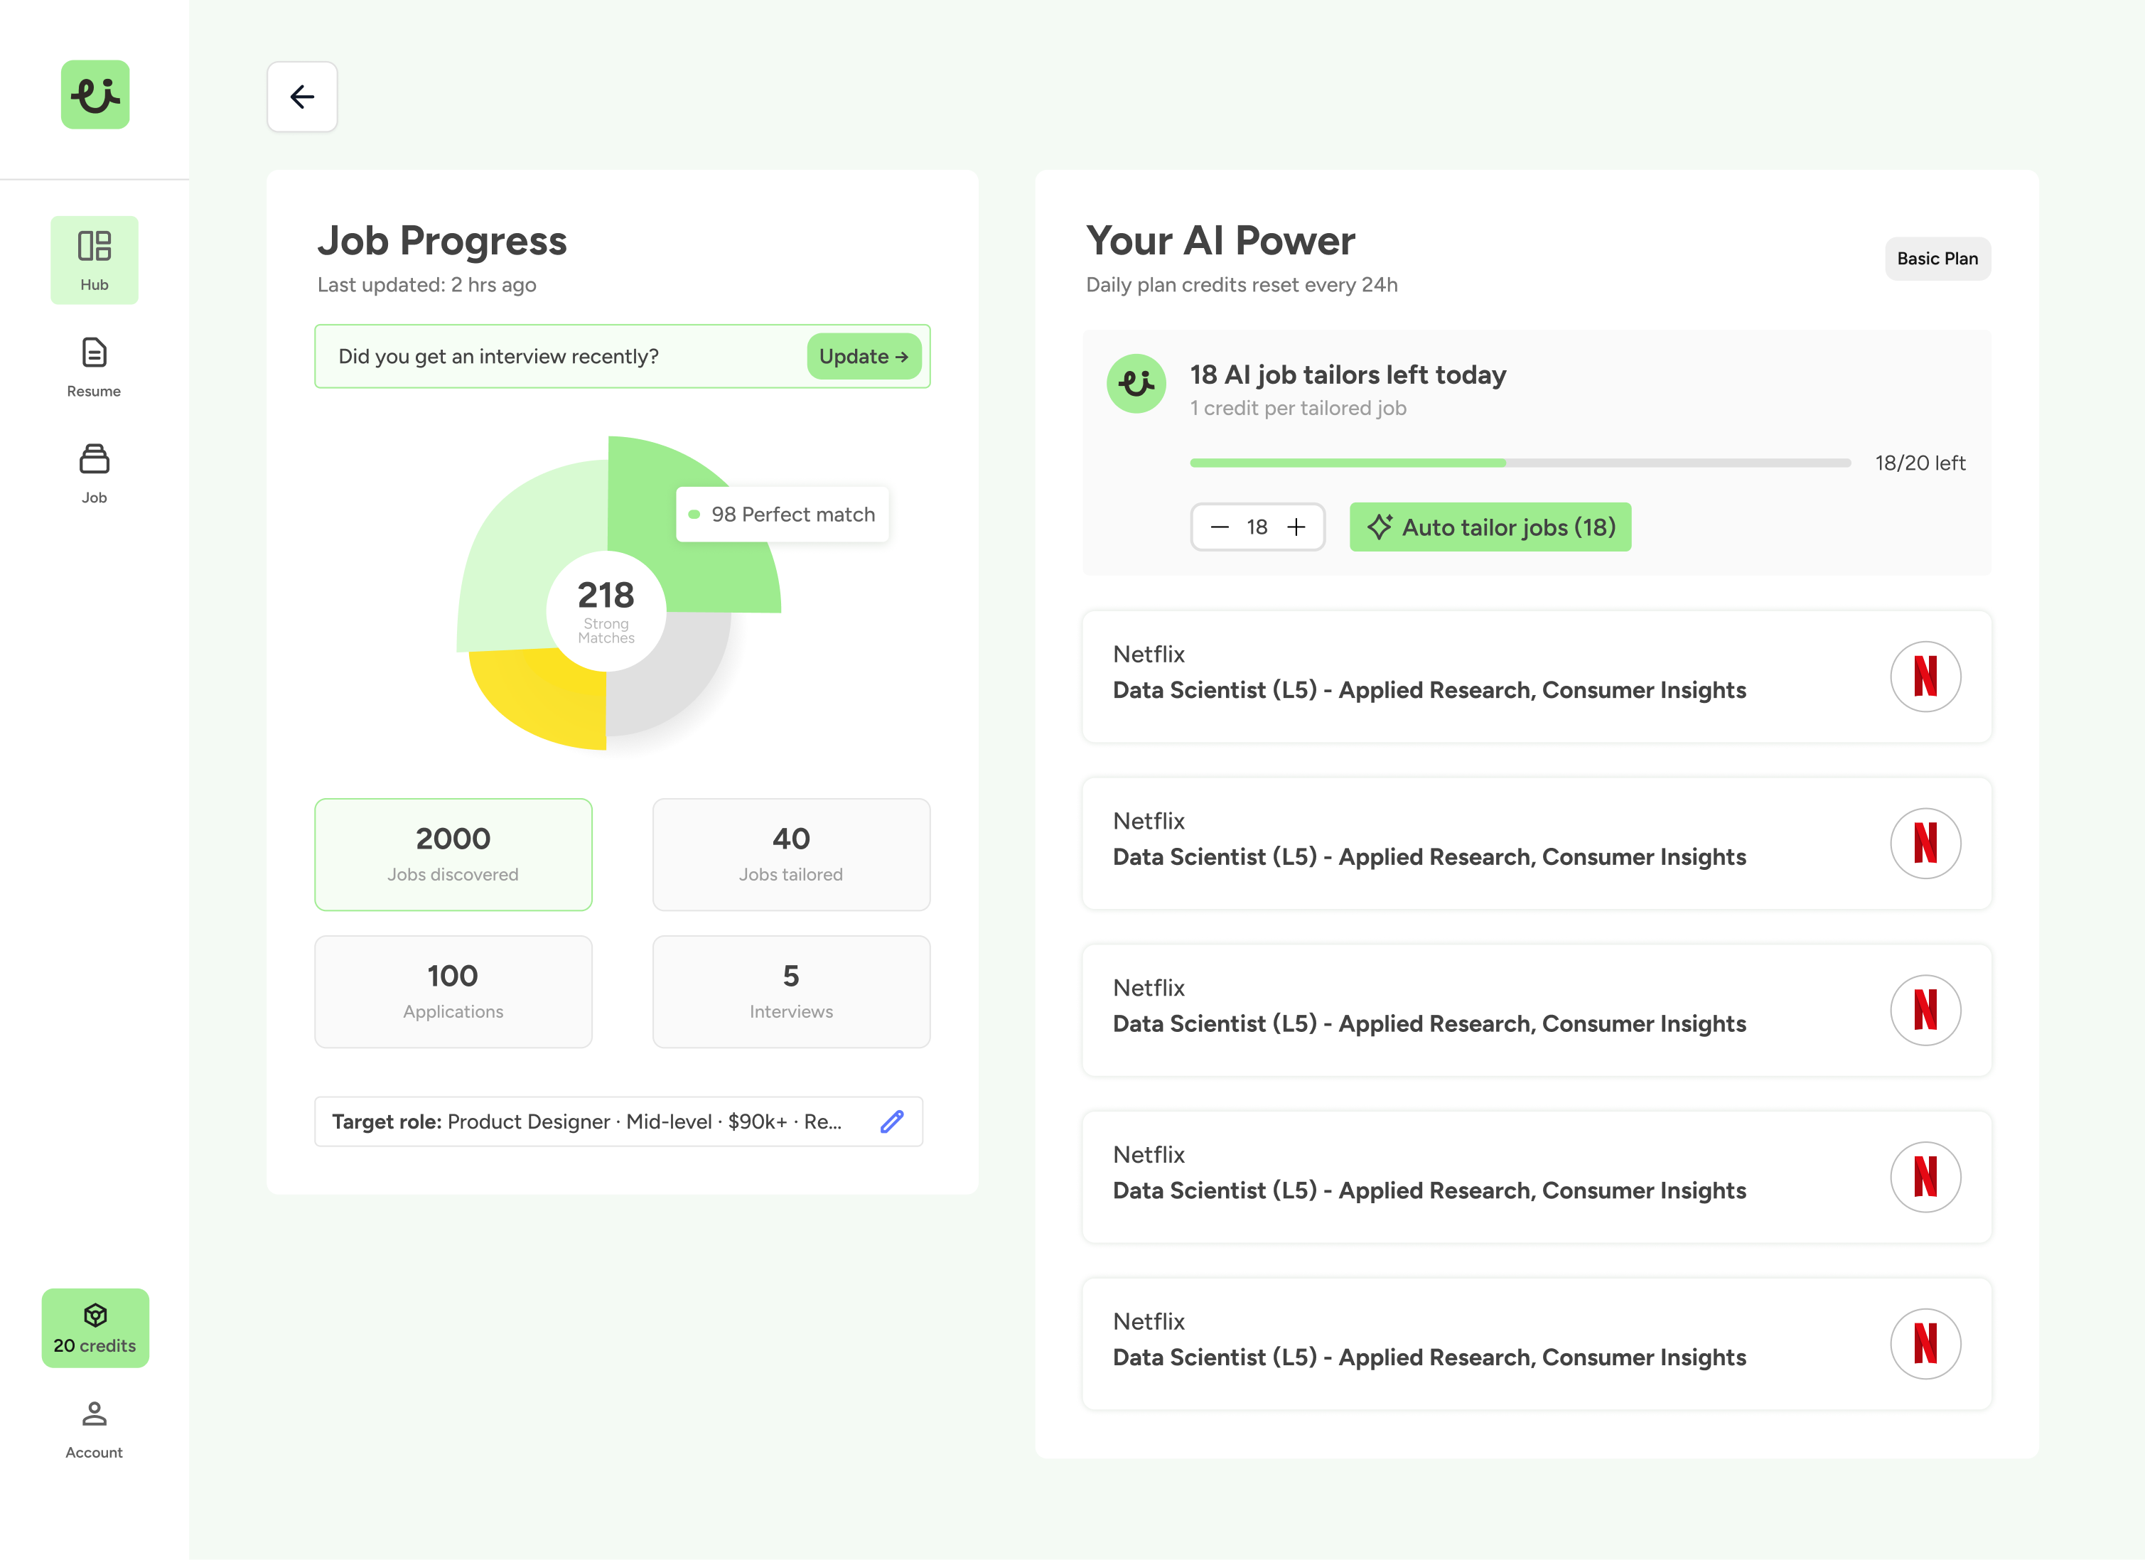This screenshot has height=1560, width=2145.
Task: Open the first Netflix Data Scientist job card
Action: [x=1537, y=676]
